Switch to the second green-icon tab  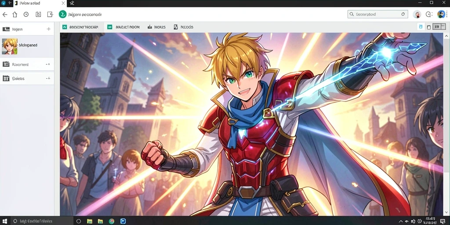click(123, 27)
